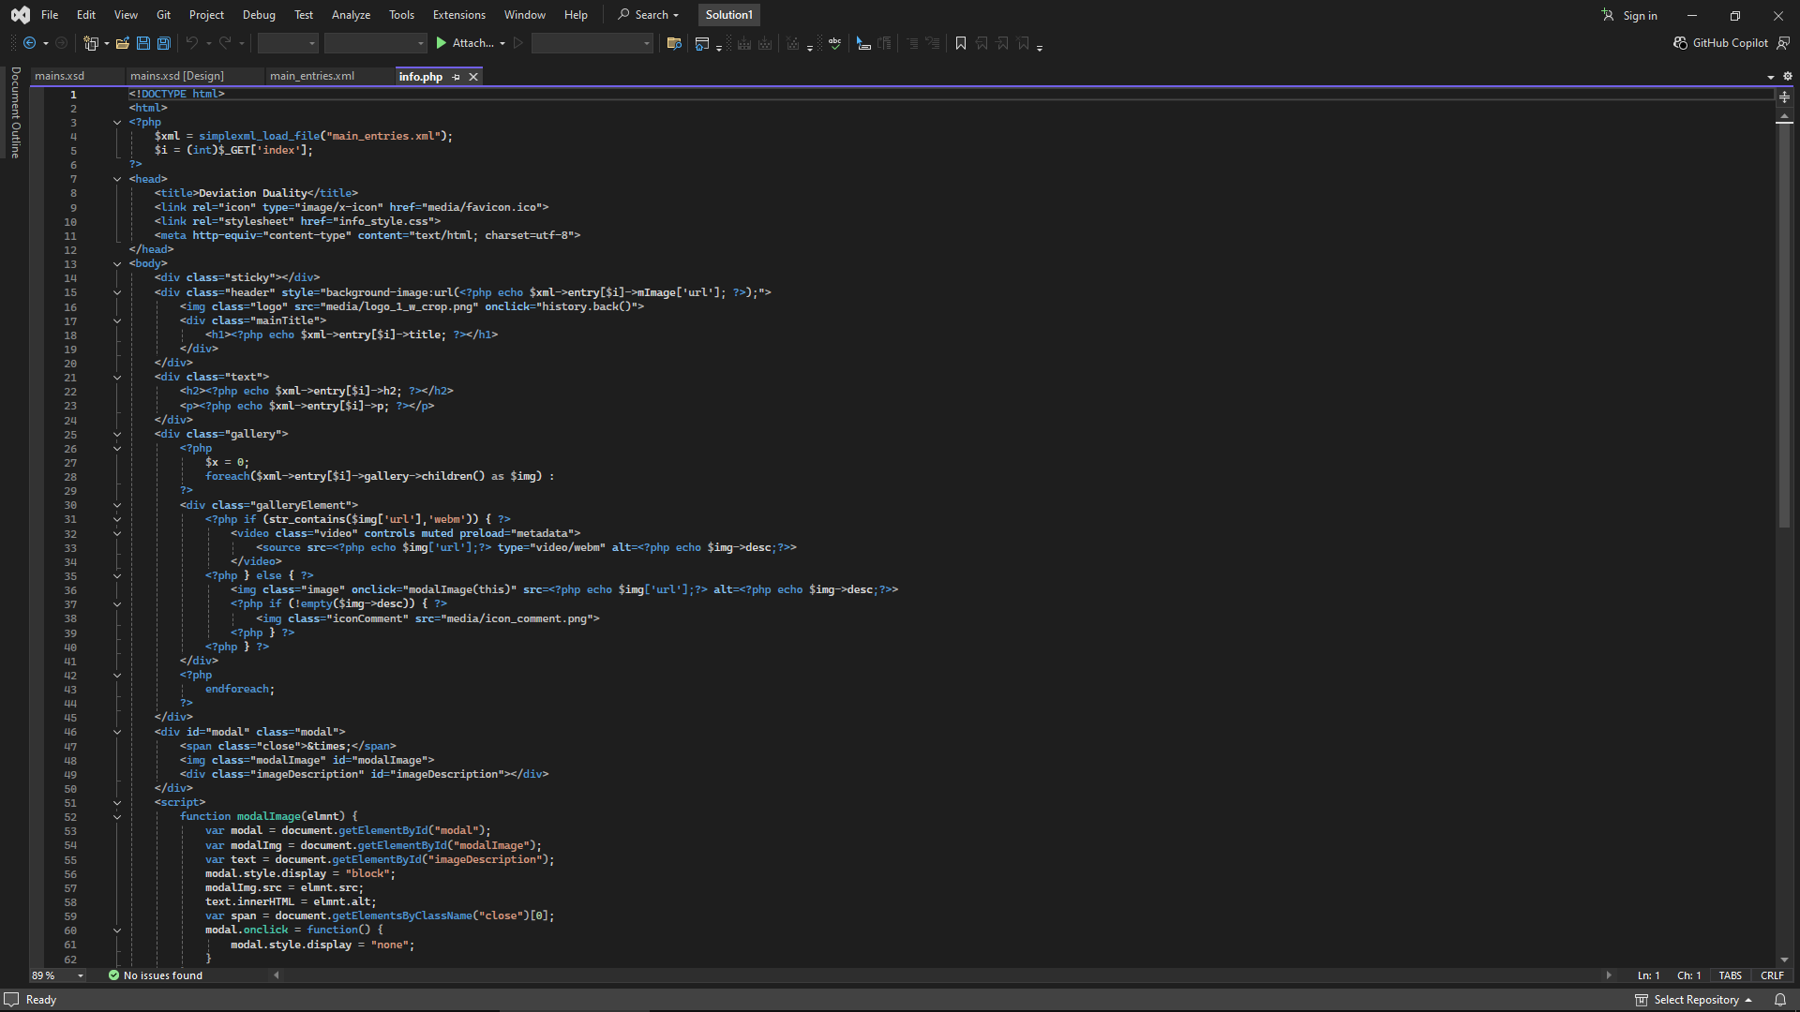Image resolution: width=1800 pixels, height=1012 pixels.
Task: Collapse the script block at line 51
Action: [117, 803]
